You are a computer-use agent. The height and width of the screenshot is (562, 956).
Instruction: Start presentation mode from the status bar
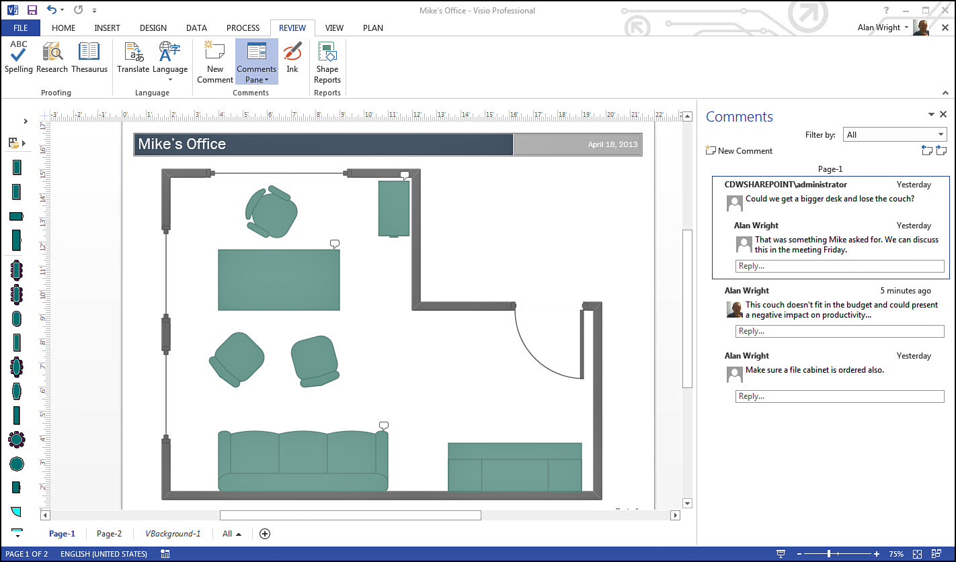click(781, 554)
